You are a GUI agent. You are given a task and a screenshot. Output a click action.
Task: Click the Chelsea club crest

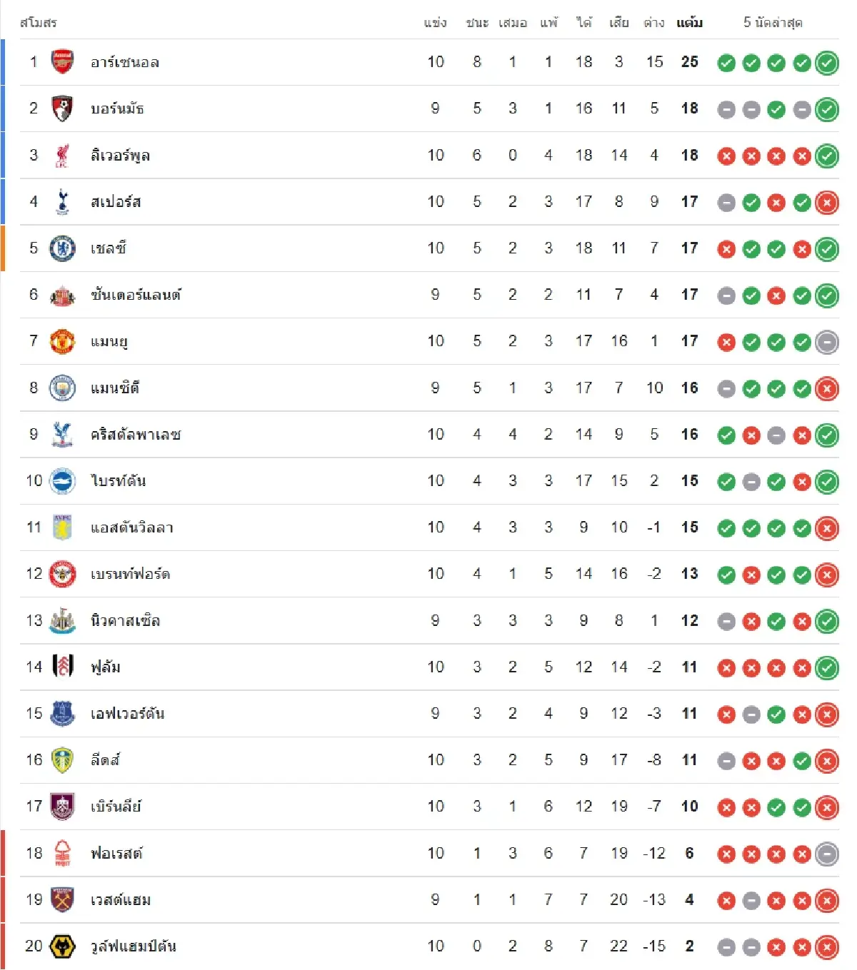(63, 248)
